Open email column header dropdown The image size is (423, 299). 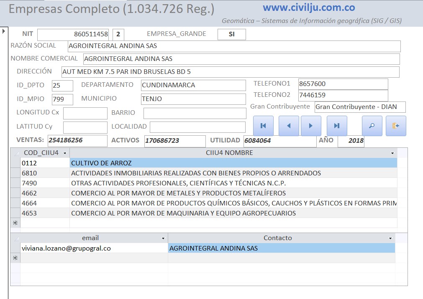coord(163,238)
